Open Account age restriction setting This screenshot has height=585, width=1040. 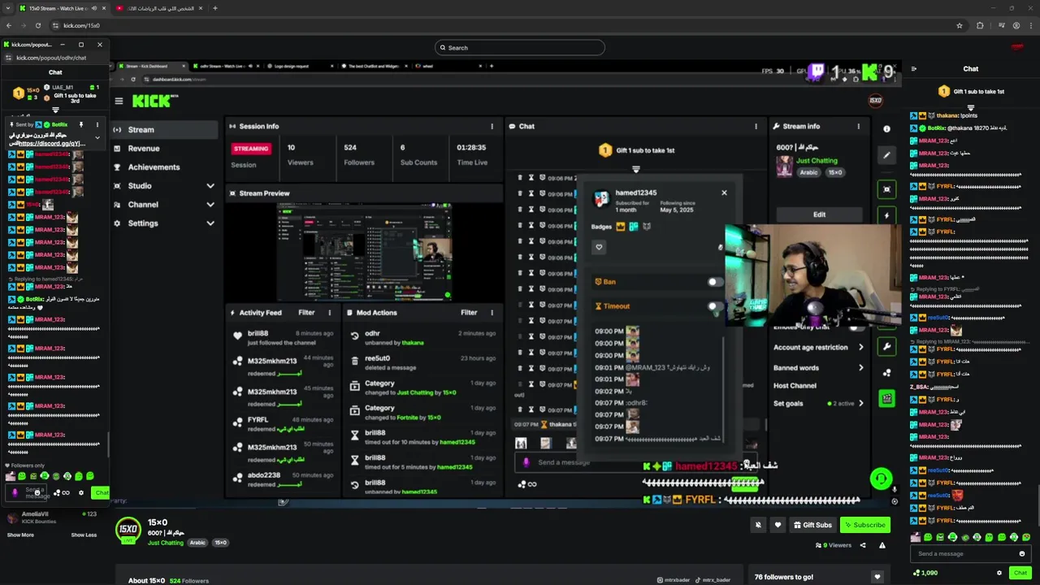click(817, 347)
